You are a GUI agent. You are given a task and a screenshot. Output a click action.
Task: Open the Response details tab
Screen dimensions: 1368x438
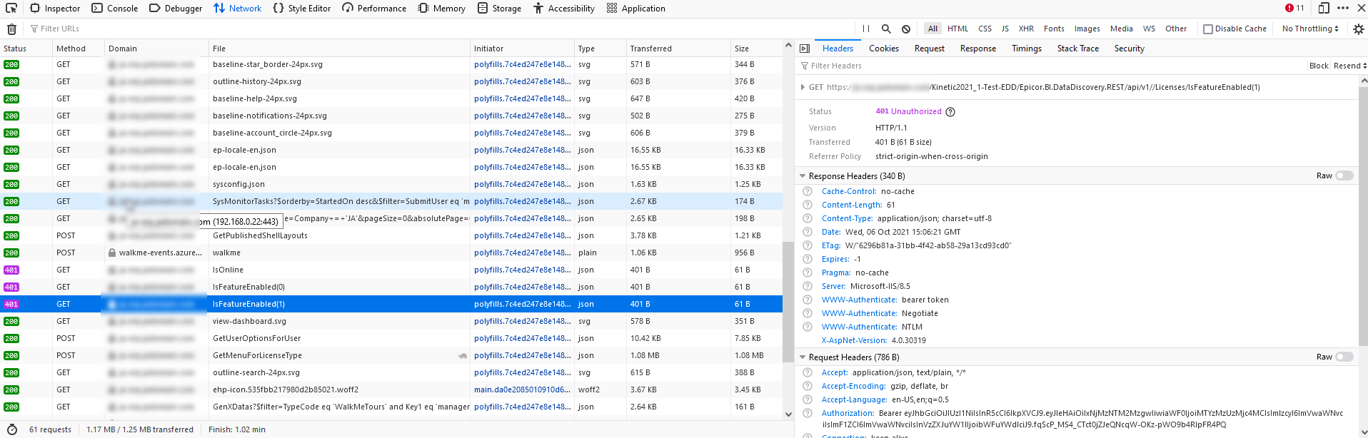click(x=978, y=49)
